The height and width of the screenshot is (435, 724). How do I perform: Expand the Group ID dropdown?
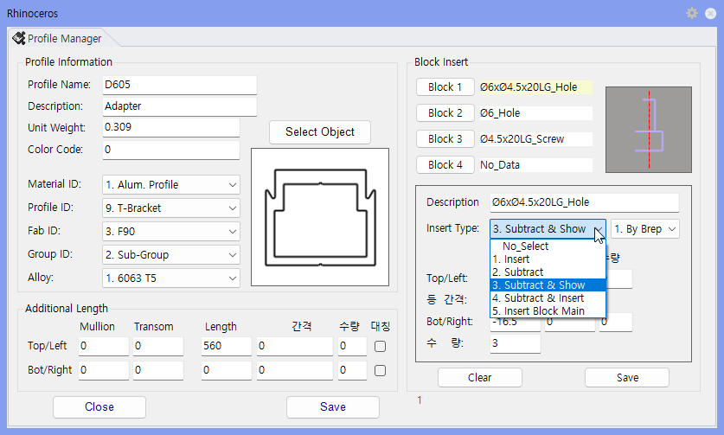click(171, 255)
